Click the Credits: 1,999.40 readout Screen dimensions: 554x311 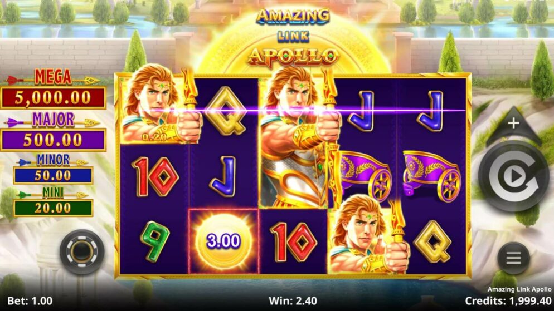[x=508, y=301]
